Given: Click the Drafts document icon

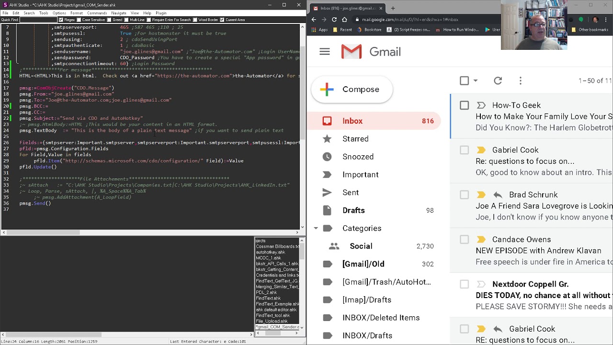Looking at the screenshot, I should [x=327, y=210].
